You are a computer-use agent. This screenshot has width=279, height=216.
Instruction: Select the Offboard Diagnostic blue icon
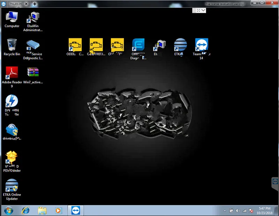(138, 49)
